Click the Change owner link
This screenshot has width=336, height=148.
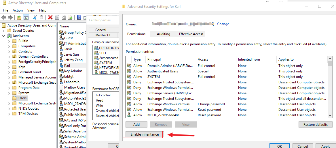tap(223, 24)
